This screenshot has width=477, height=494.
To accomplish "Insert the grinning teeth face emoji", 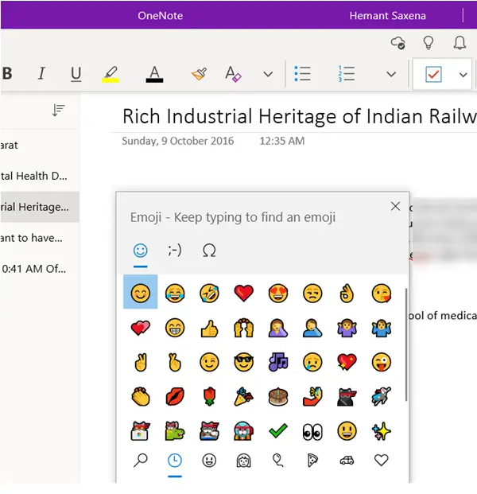I will [175, 328].
